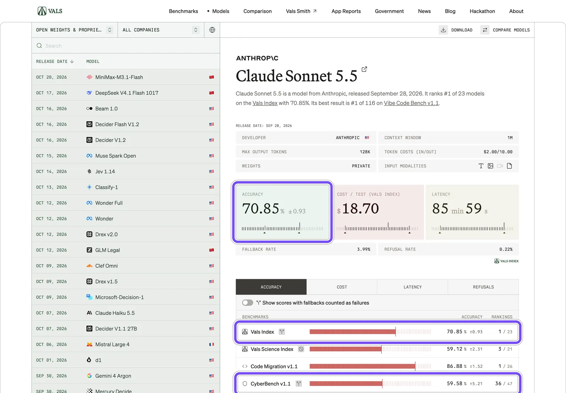Switch to the Latency tab
This screenshot has height=393, width=566.
pos(412,287)
